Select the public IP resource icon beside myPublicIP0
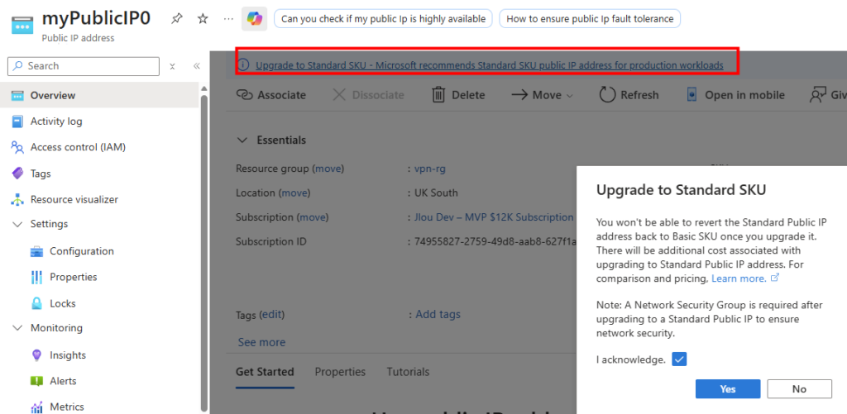This screenshot has height=414, width=847. 22,24
